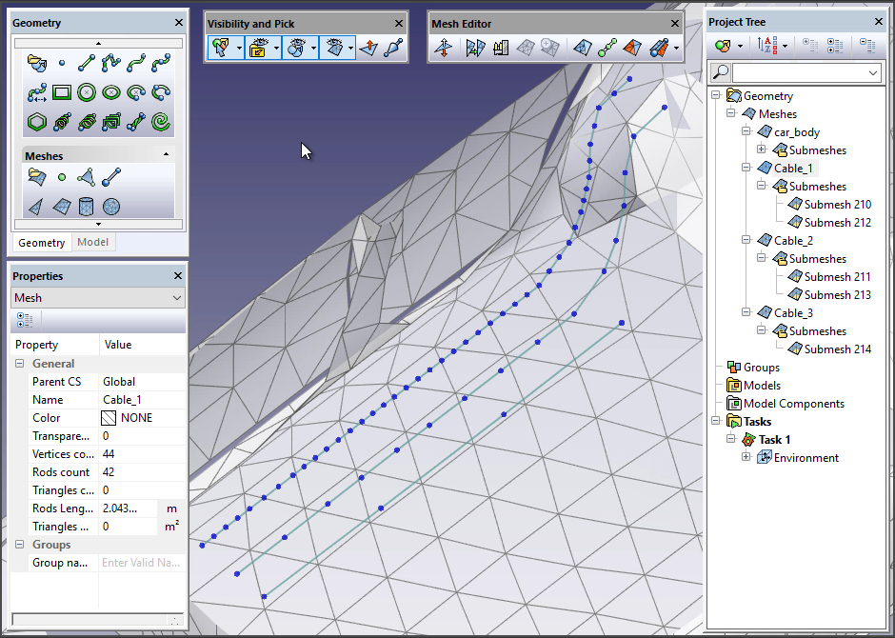Viewport: 895px width, 638px height.
Task: Collapse the Cable_2 tree node
Action: point(746,241)
